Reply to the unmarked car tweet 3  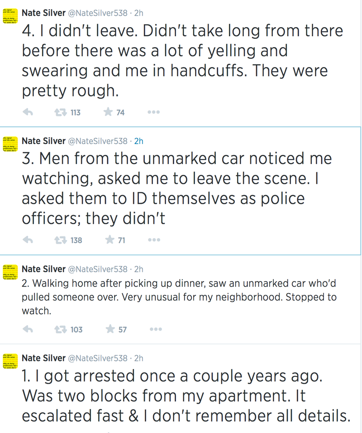(28, 240)
